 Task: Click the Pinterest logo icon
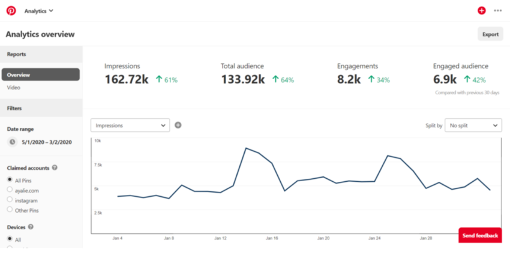pos(11,10)
